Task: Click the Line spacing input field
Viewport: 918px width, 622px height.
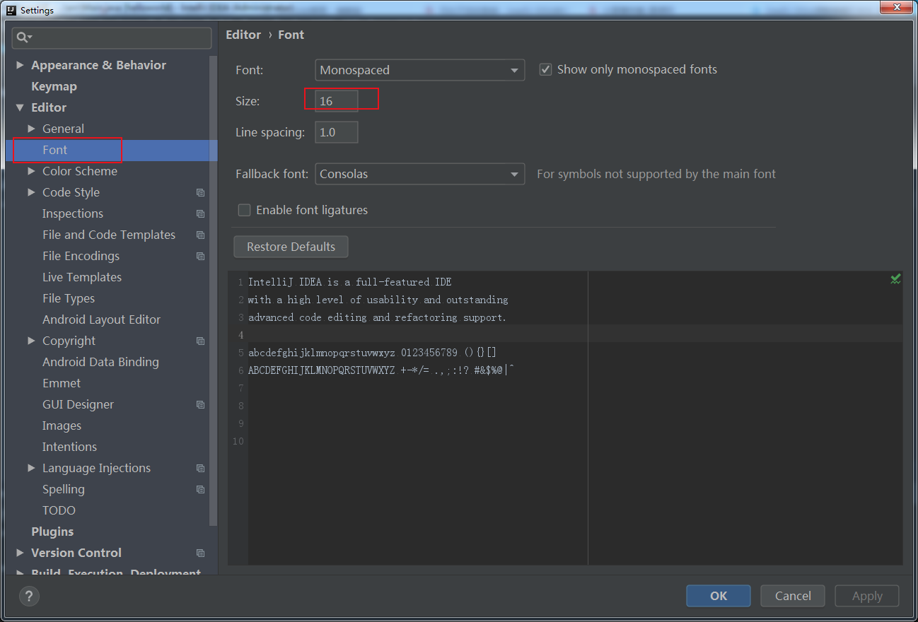Action: pyautogui.click(x=337, y=132)
